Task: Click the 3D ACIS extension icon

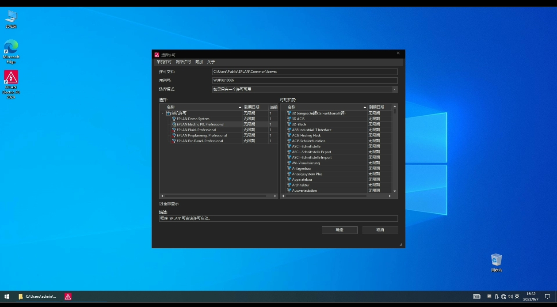Action: click(289, 119)
